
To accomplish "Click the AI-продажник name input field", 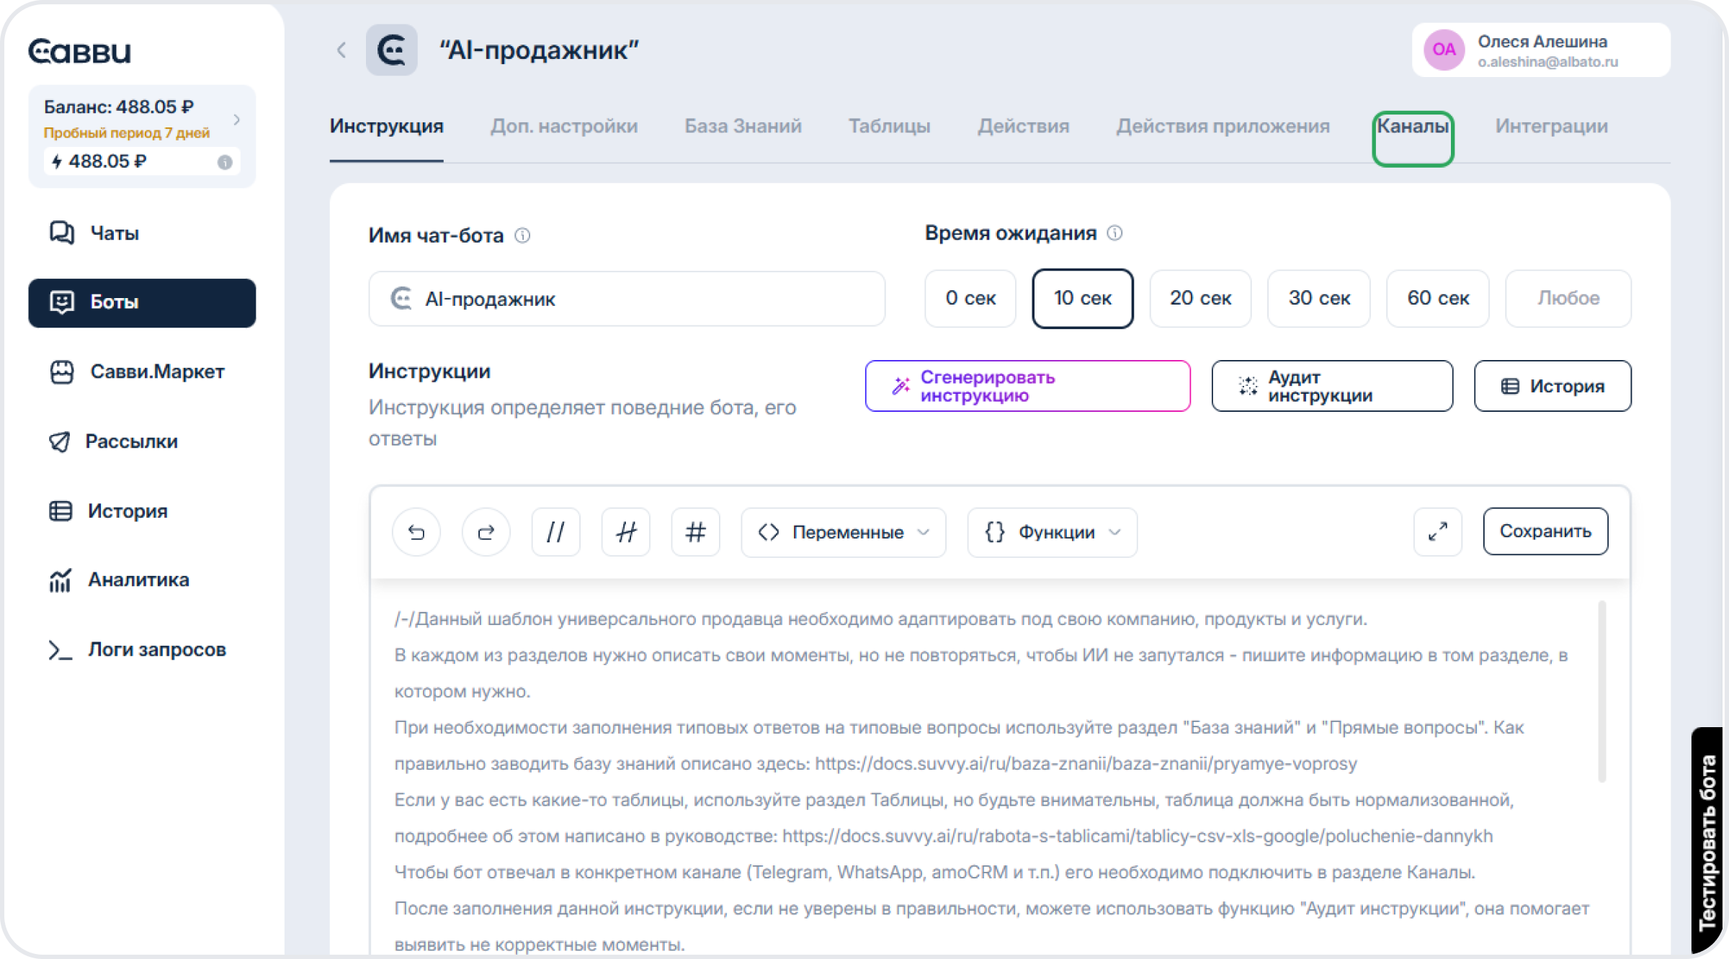I will (627, 299).
